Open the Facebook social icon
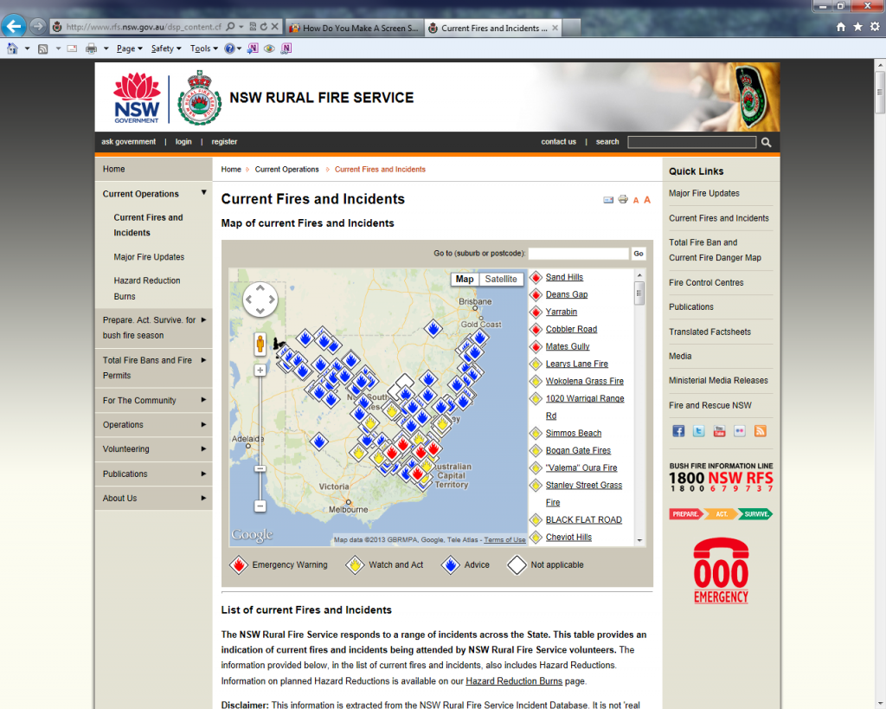Screen dimensions: 886x709 (x=678, y=431)
